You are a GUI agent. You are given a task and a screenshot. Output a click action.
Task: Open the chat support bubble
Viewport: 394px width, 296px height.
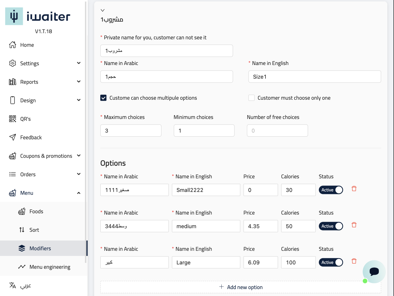coord(374,271)
